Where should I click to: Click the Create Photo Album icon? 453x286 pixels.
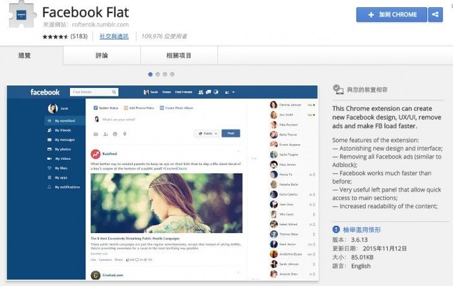click(162, 108)
